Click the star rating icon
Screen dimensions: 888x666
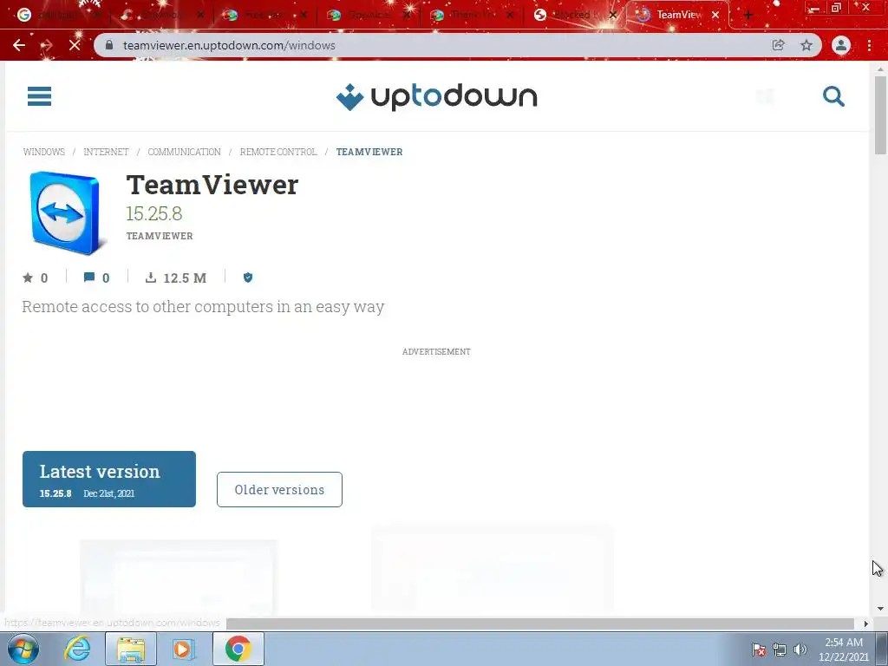coord(28,277)
